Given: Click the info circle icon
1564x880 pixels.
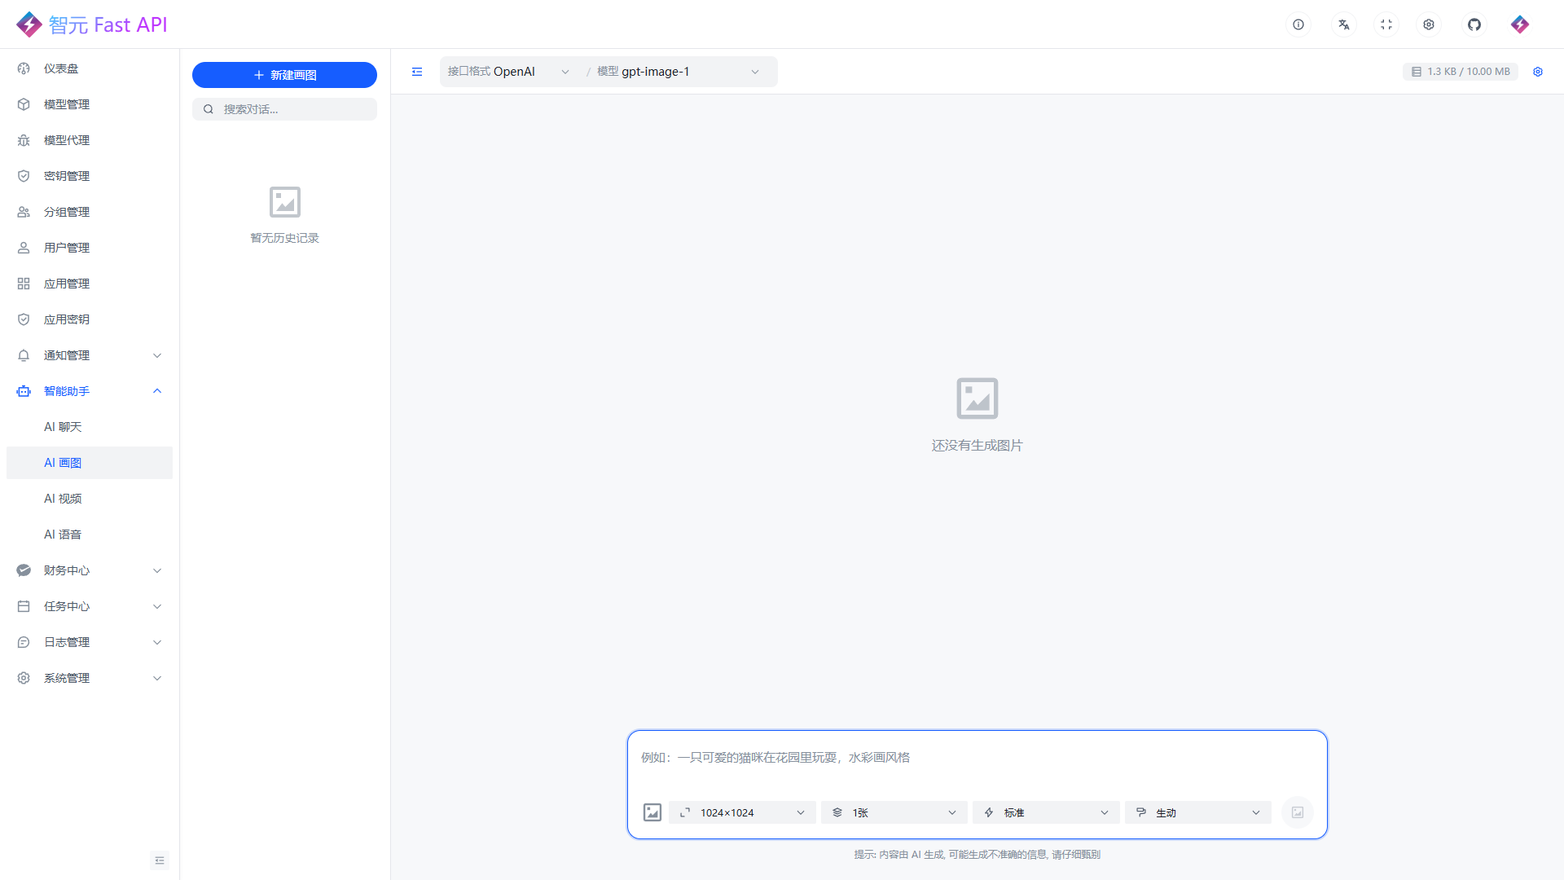Looking at the screenshot, I should pos(1298,24).
